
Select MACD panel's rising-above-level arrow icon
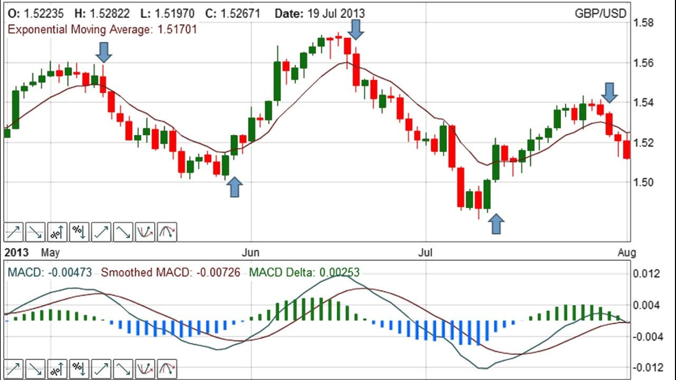[14, 368]
